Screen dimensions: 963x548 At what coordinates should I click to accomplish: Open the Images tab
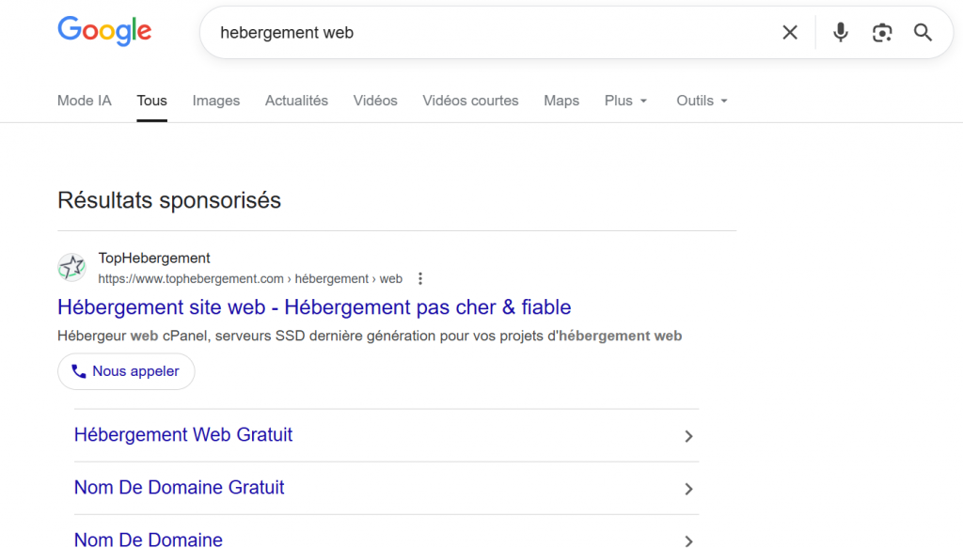coord(216,101)
